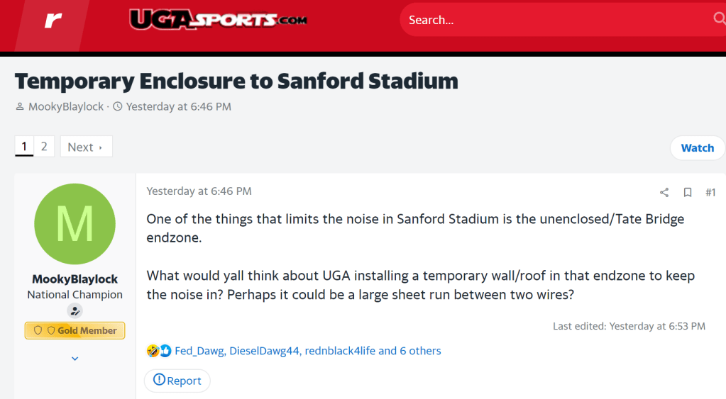Image resolution: width=726 pixels, height=399 pixels.
Task: View who reacted: Fed_Dawg and others
Action: point(308,351)
